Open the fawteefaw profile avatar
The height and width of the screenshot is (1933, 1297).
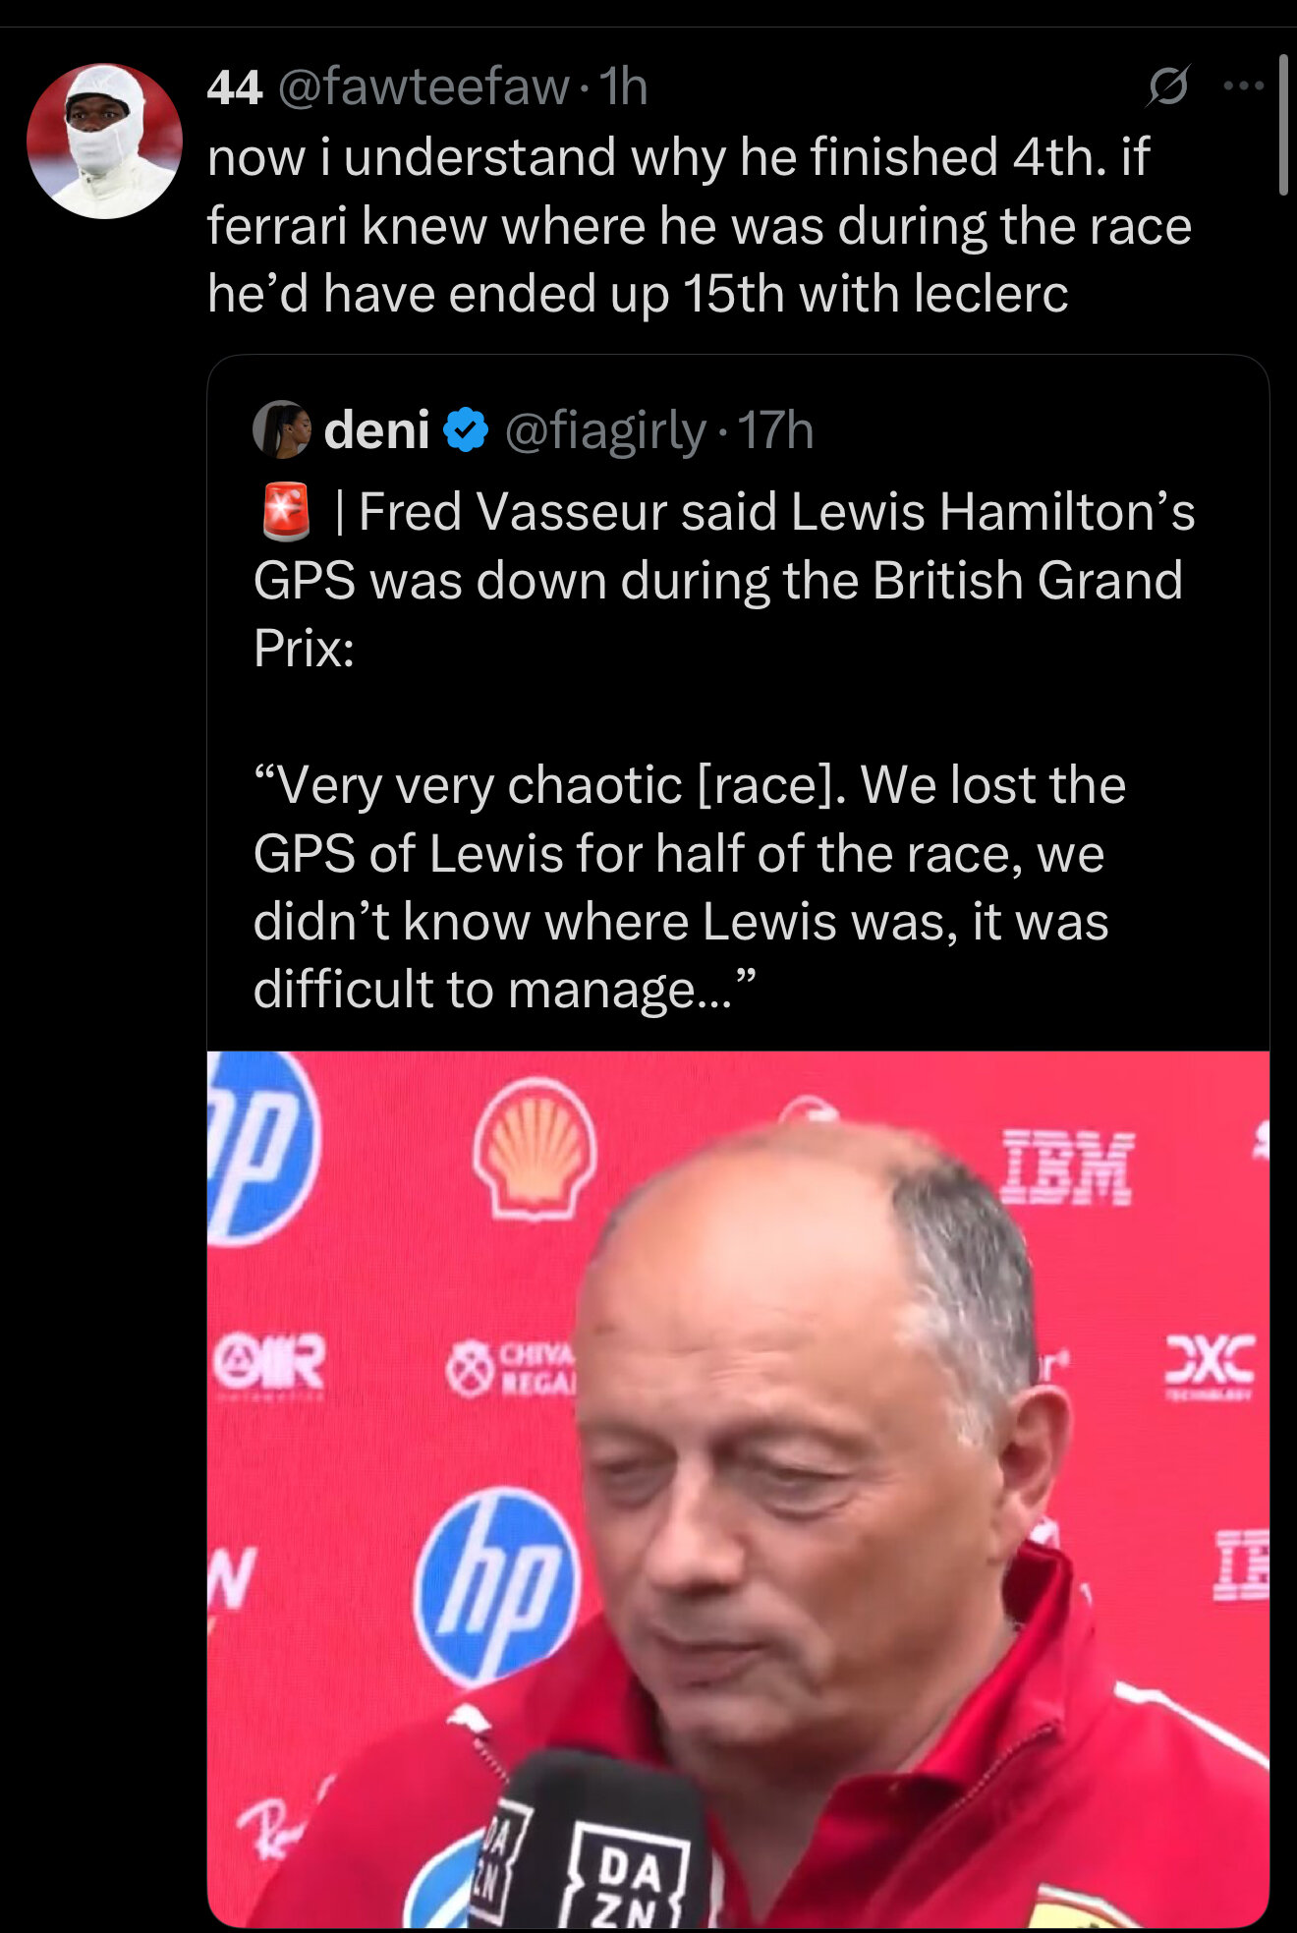pyautogui.click(x=104, y=142)
